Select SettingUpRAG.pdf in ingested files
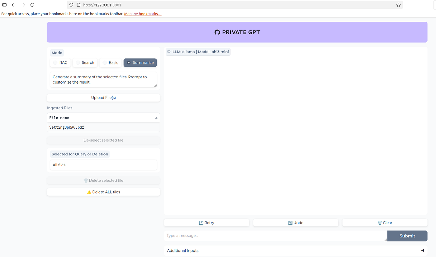The width and height of the screenshot is (436, 257). [103, 127]
